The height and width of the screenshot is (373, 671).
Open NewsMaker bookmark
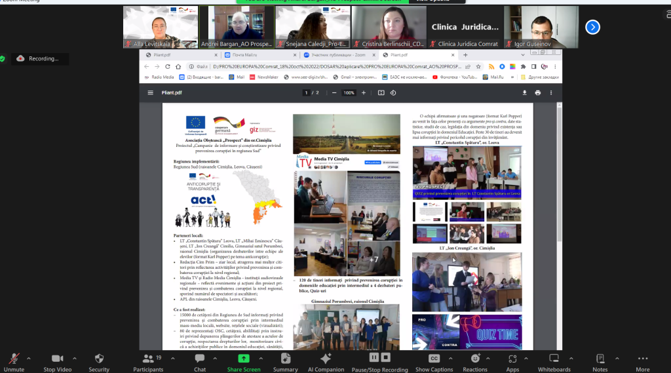pos(263,77)
